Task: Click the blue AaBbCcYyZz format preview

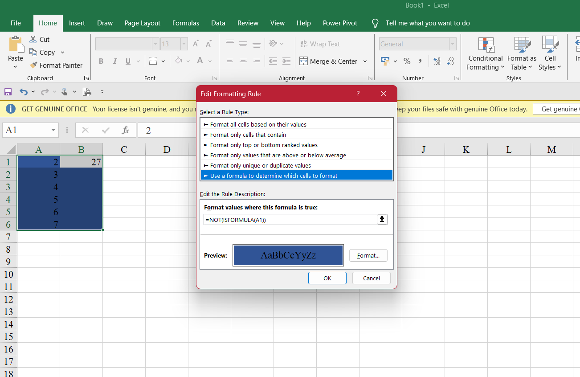Action: [288, 255]
